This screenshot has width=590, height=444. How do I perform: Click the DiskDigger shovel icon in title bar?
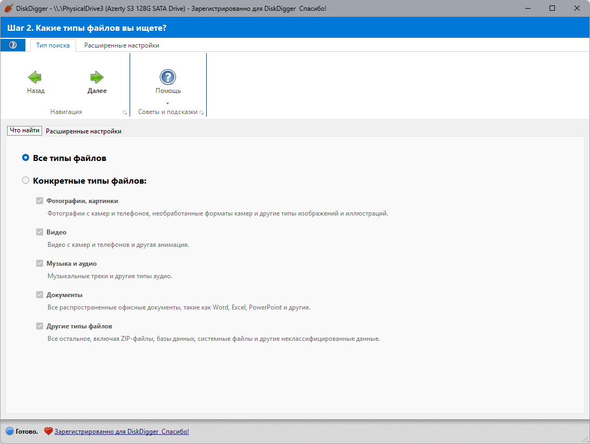point(9,8)
